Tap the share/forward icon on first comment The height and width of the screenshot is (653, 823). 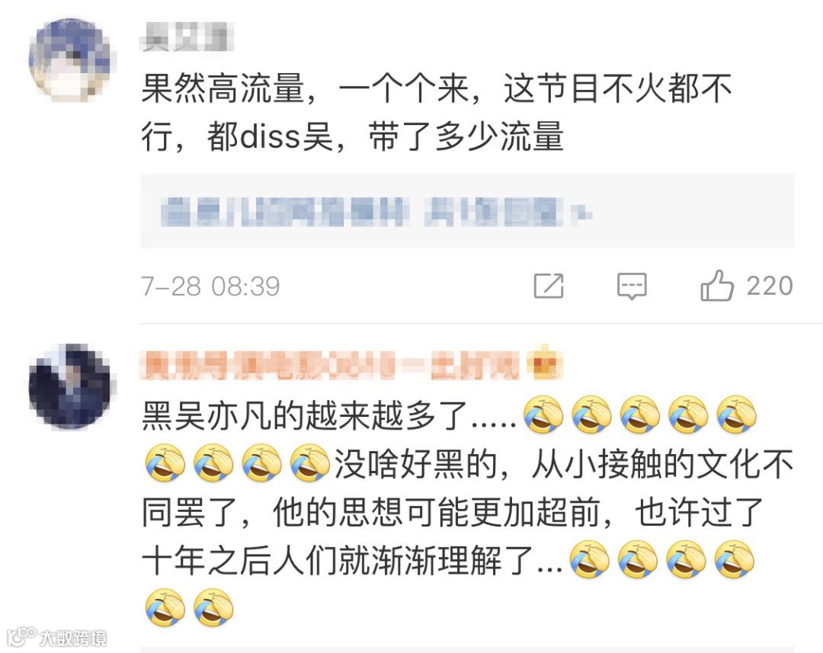(549, 286)
